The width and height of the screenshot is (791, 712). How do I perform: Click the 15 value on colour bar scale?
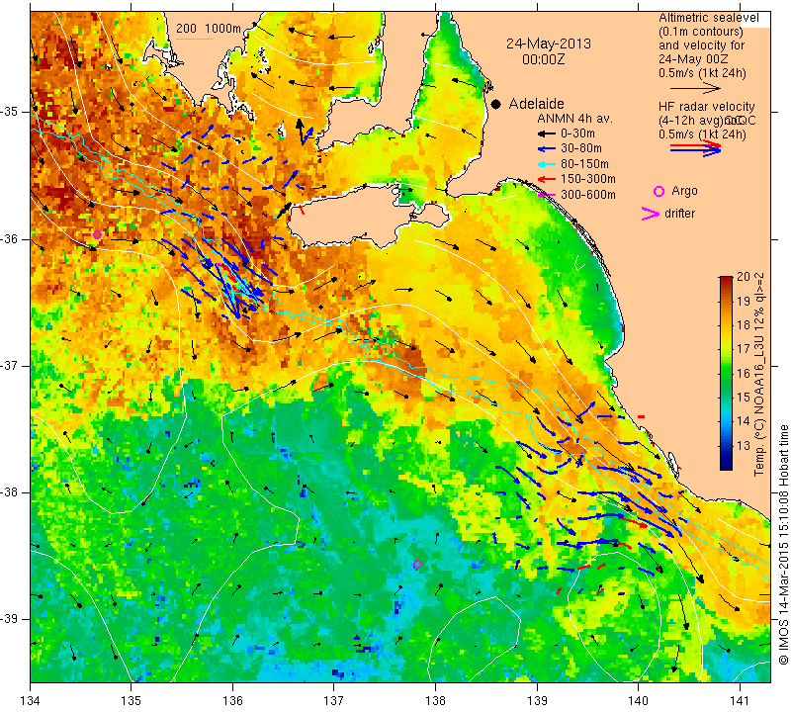(x=744, y=398)
